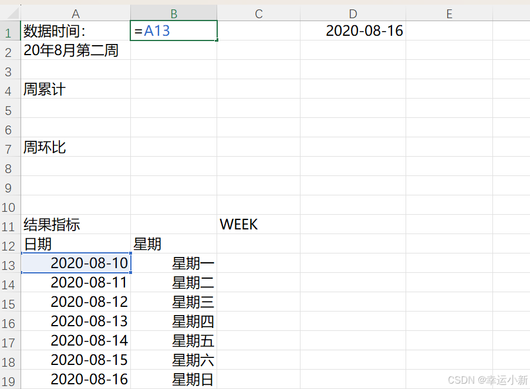Select row 12 header
The image size is (530, 389).
(10, 243)
